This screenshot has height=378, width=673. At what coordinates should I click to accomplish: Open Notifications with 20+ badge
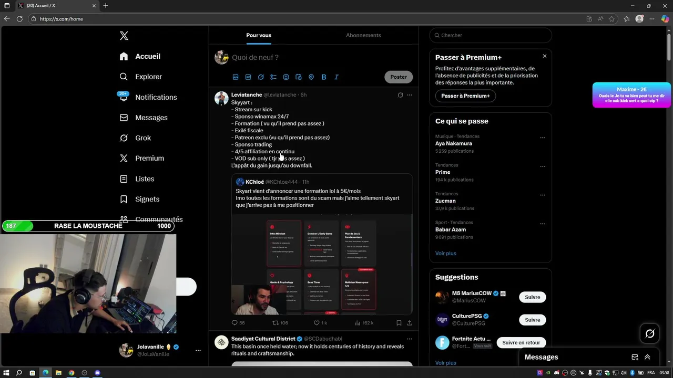(x=148, y=97)
